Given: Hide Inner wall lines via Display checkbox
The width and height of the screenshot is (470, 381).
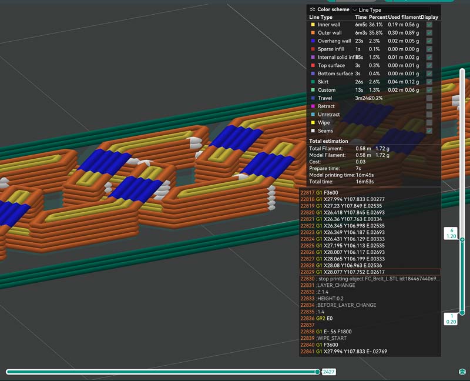Looking at the screenshot, I should click(x=429, y=25).
